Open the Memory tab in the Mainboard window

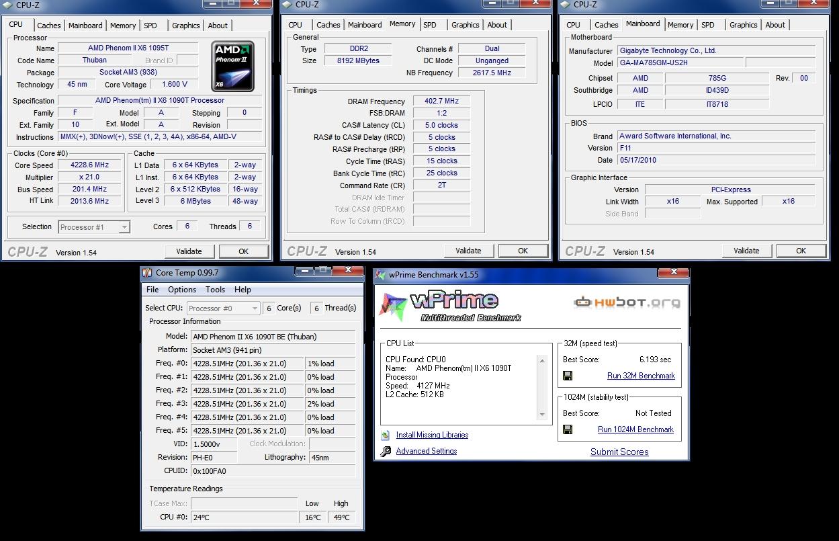(x=680, y=25)
